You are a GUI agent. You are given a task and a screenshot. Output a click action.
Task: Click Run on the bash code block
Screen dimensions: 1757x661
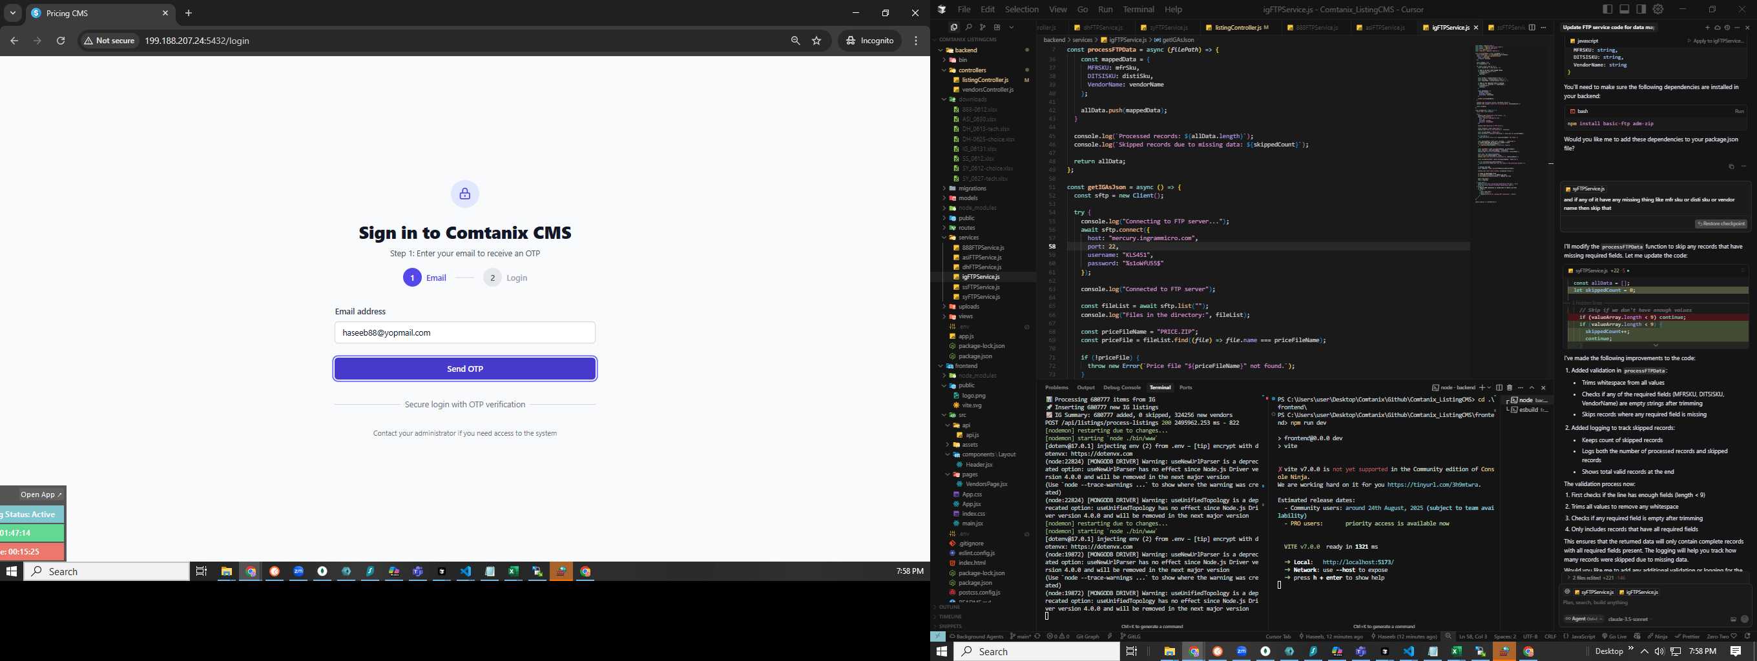(1738, 111)
